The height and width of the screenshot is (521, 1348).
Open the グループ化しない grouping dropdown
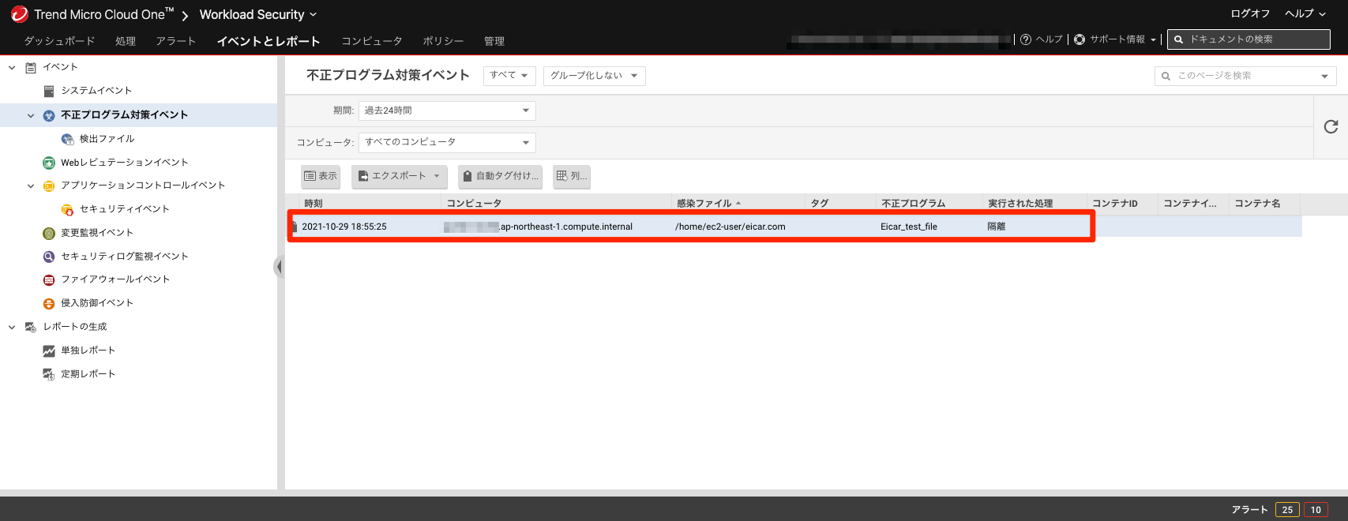[594, 76]
